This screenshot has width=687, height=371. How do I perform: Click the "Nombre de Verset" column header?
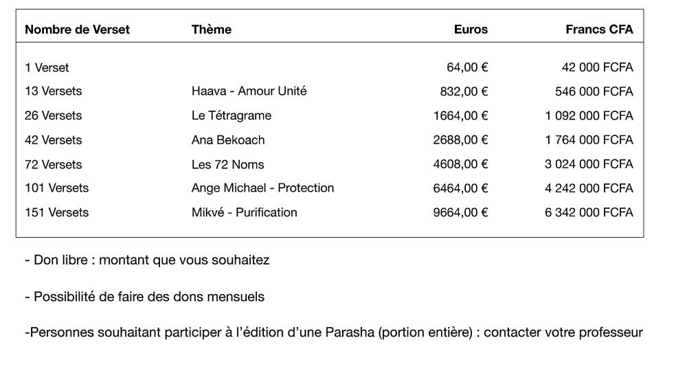(x=77, y=30)
